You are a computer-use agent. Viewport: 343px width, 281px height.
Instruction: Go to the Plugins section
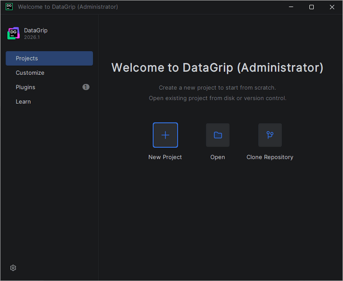tap(25, 87)
